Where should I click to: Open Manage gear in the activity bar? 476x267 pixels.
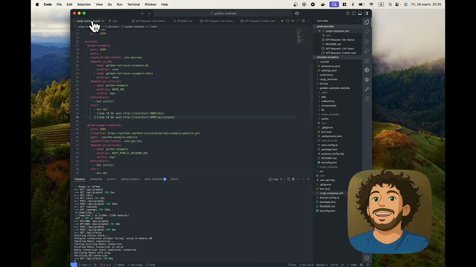[x=367, y=258]
